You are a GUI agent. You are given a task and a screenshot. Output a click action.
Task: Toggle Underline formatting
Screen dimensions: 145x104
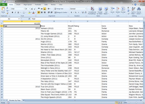click(18, 12)
